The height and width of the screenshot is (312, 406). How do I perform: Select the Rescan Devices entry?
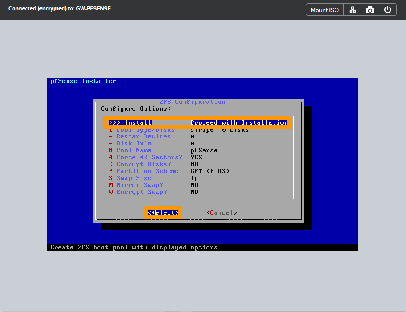144,136
